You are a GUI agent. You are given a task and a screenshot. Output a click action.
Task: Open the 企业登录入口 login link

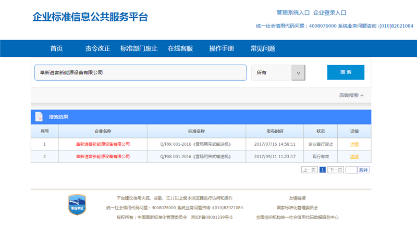point(329,12)
